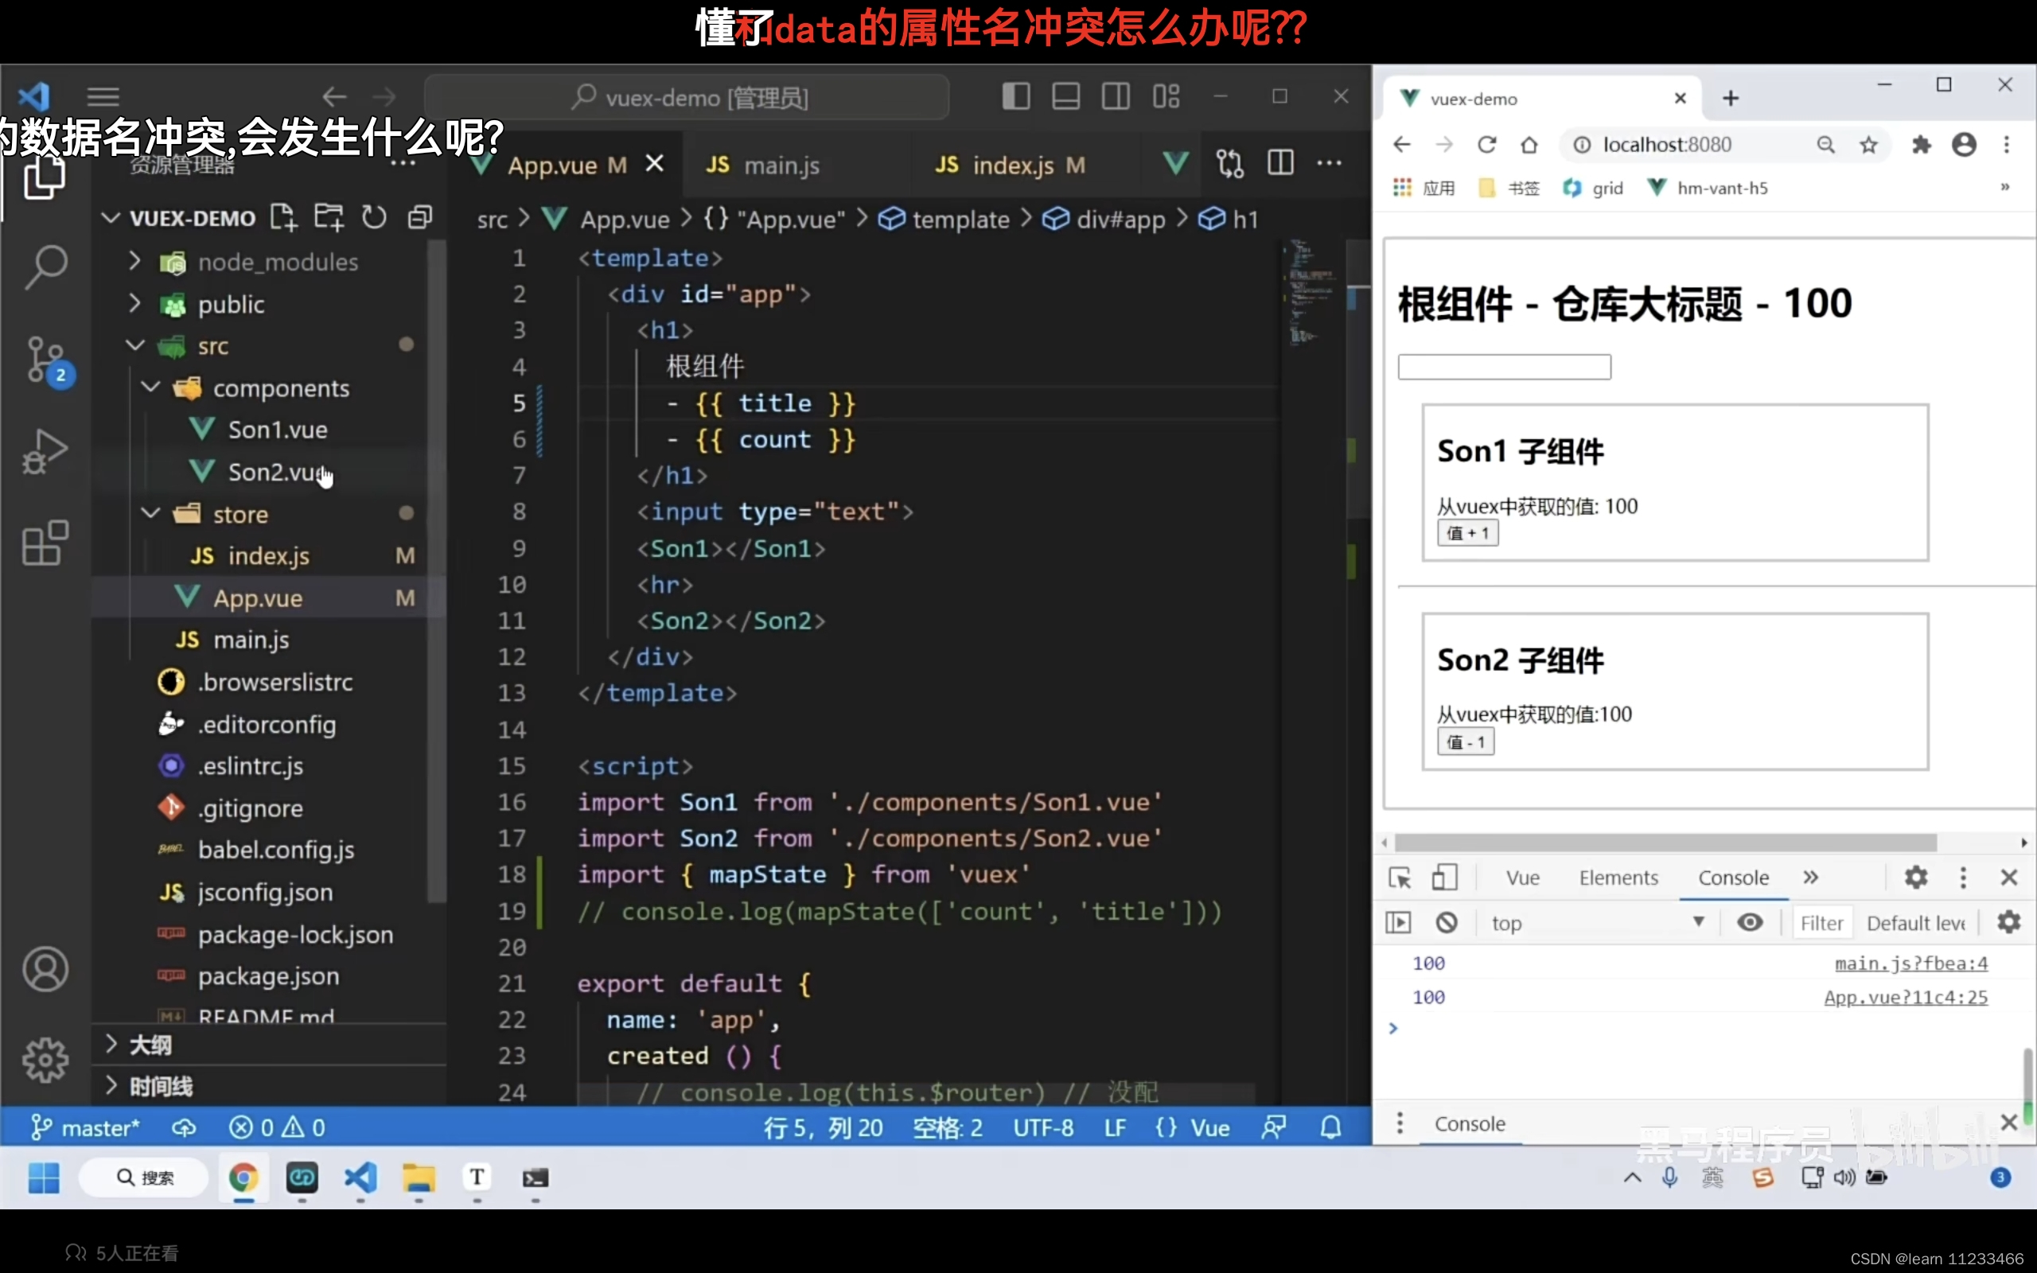The height and width of the screenshot is (1273, 2037).
Task: Open the App.vue?11c4:25 source link
Action: pyautogui.click(x=1905, y=998)
